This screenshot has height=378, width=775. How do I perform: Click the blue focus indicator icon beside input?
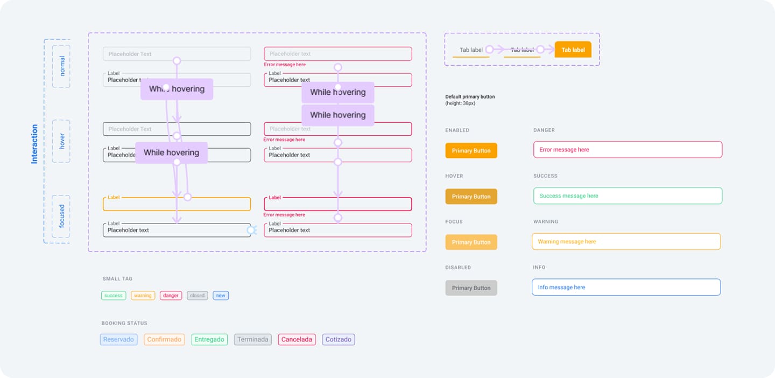(x=251, y=230)
